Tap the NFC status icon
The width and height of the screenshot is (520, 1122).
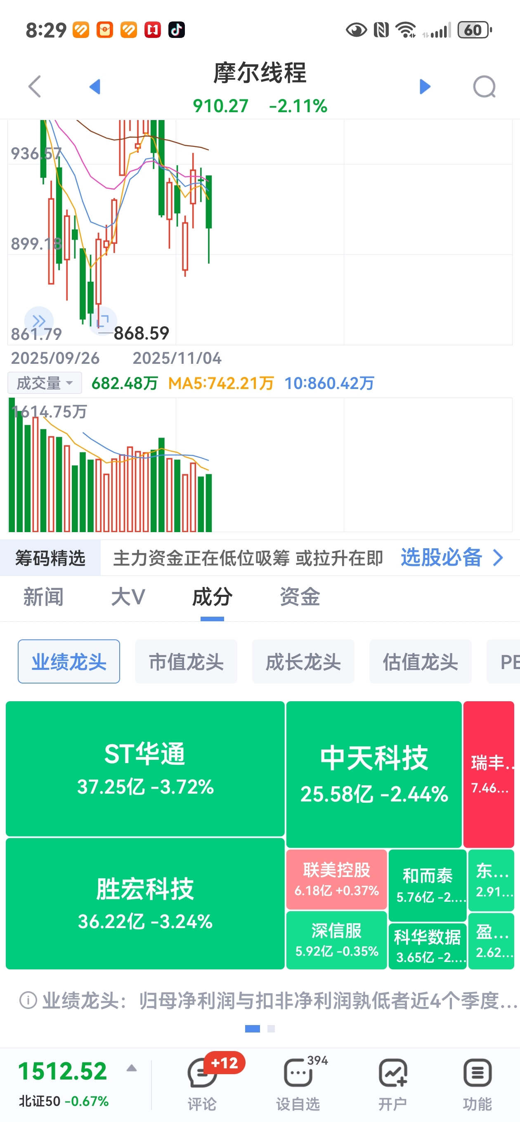(381, 30)
